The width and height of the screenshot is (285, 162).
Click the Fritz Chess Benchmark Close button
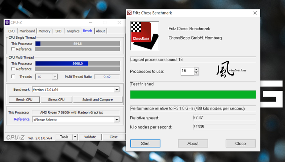coord(241,144)
